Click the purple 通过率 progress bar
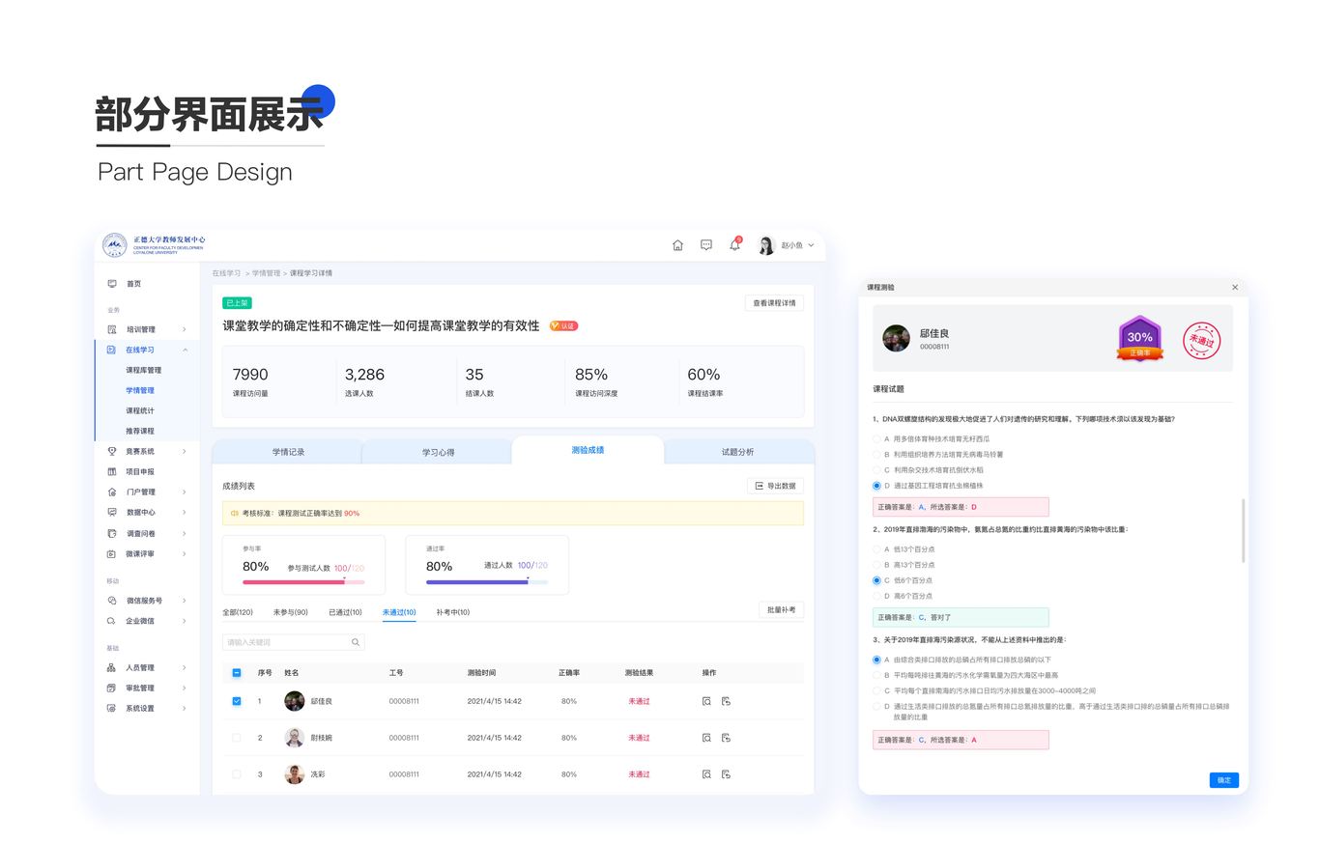This screenshot has height=843, width=1320. (x=487, y=582)
